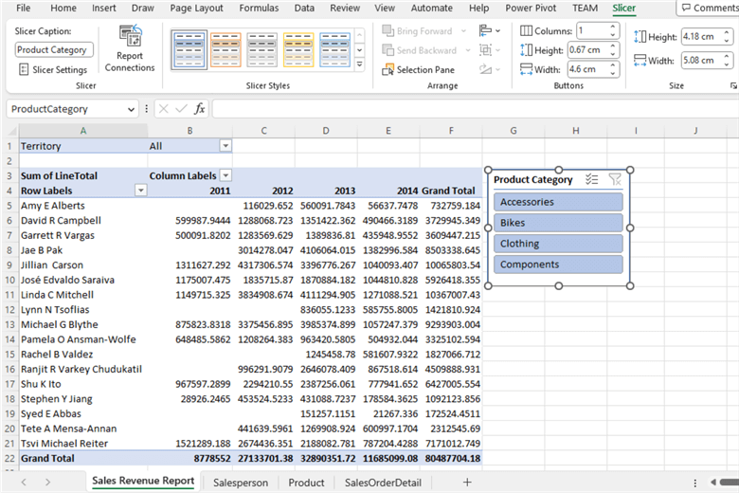Apply the light blue slicer style at the end
739x493 pixels.
coord(334,49)
